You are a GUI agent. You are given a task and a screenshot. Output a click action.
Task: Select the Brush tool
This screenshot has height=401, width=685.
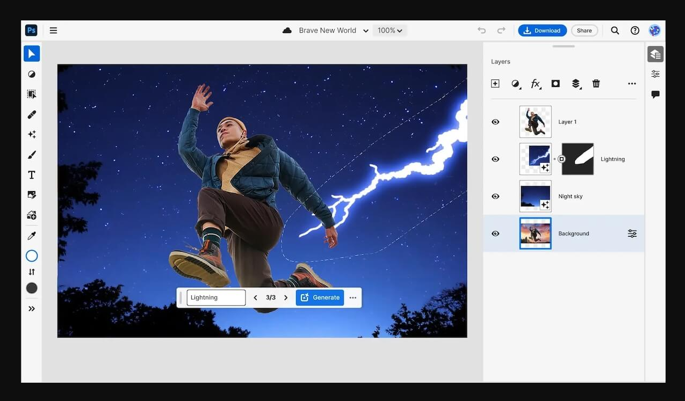pyautogui.click(x=32, y=155)
